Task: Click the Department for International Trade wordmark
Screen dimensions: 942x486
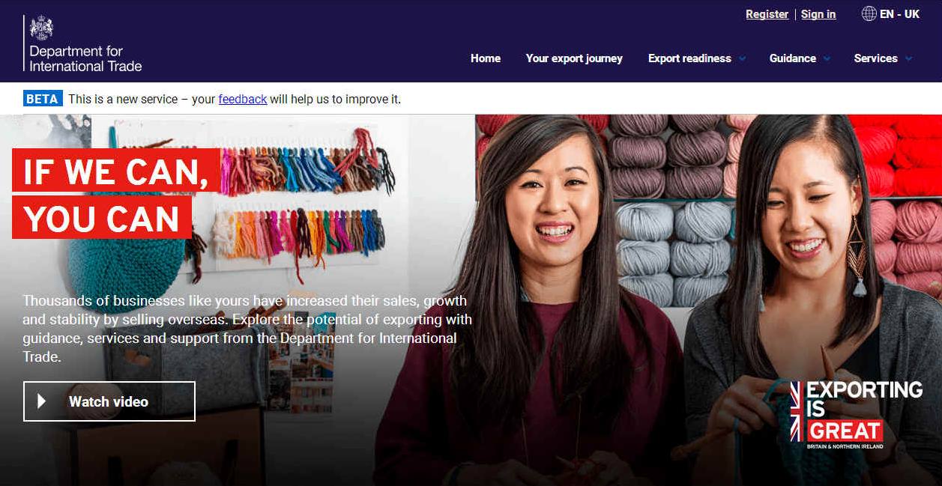Action: tap(85, 58)
